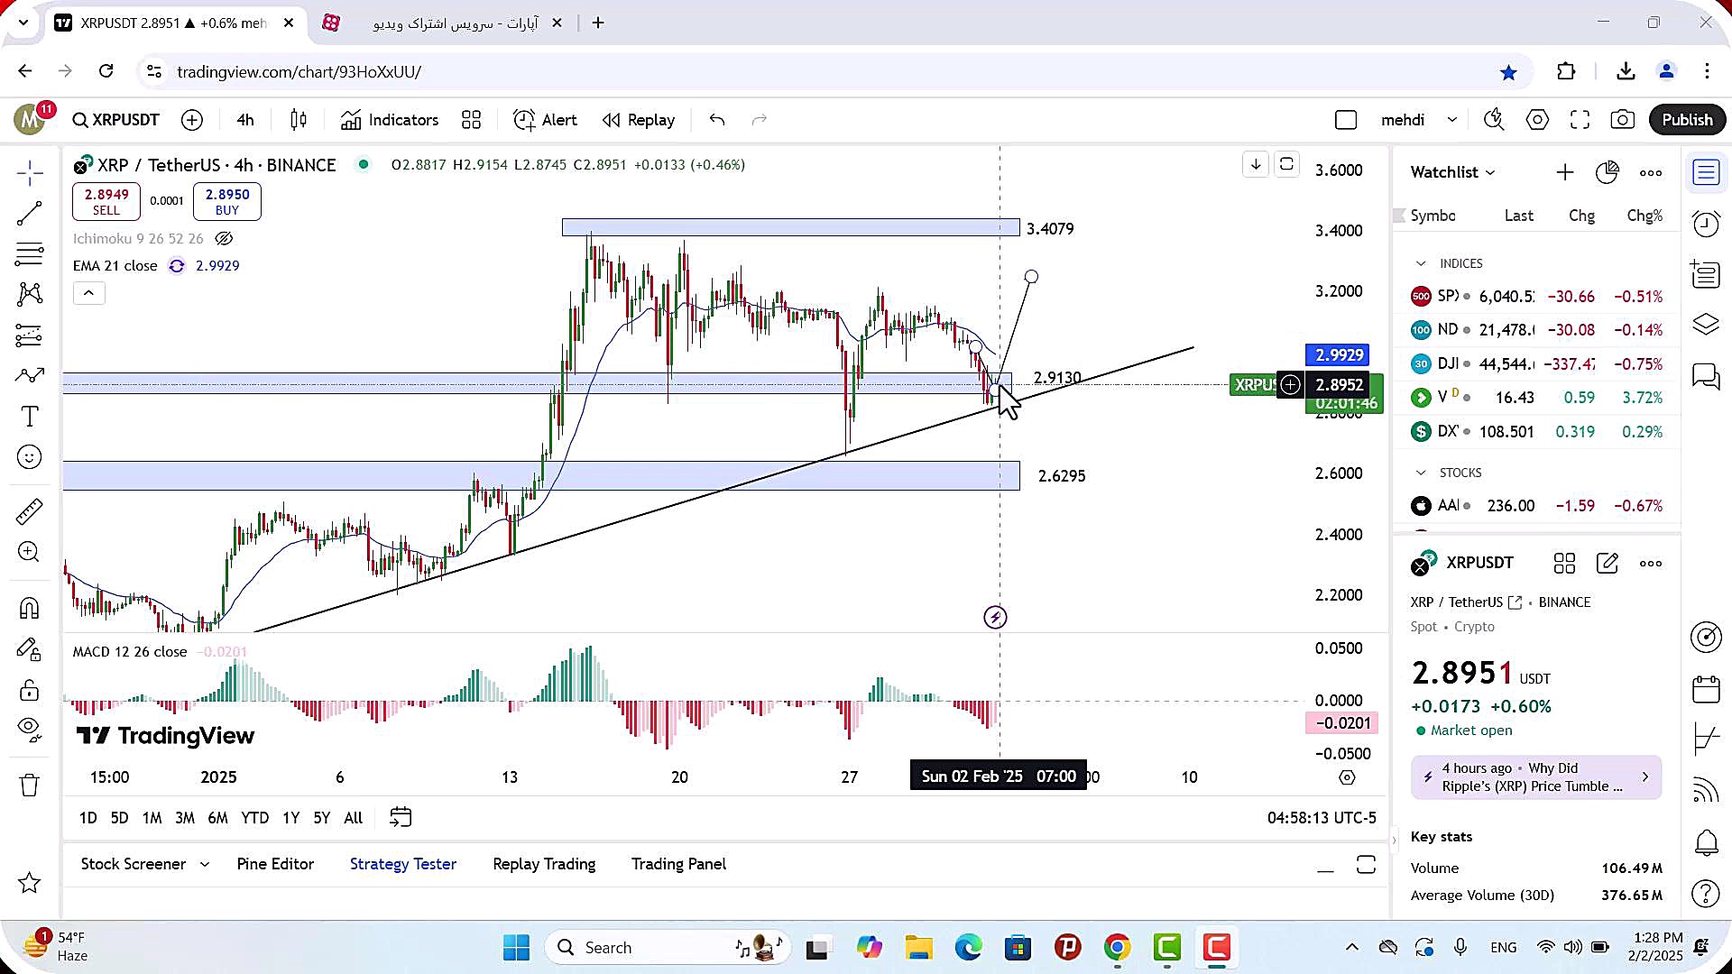Select the All time range
The image size is (1732, 974).
[354, 818]
